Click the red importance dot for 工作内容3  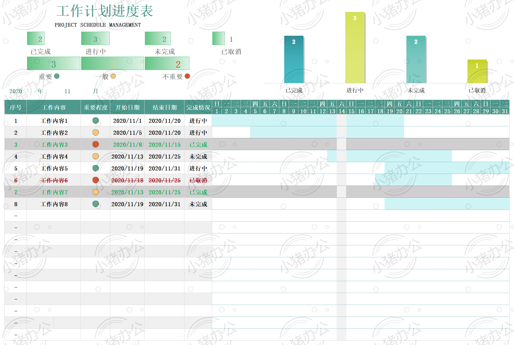pos(95,144)
